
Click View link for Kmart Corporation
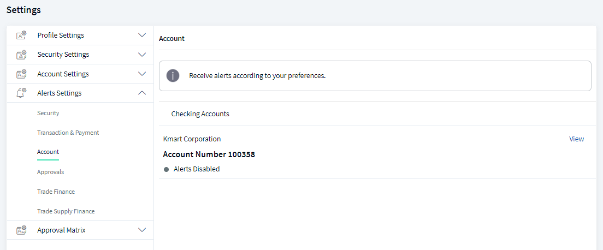576,139
